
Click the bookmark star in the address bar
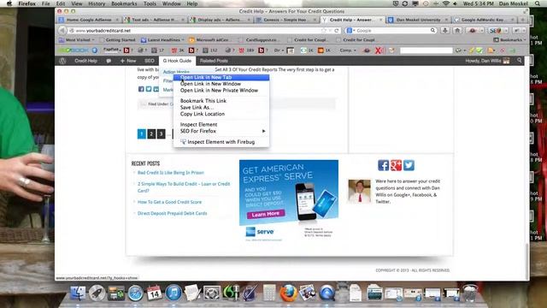324,31
